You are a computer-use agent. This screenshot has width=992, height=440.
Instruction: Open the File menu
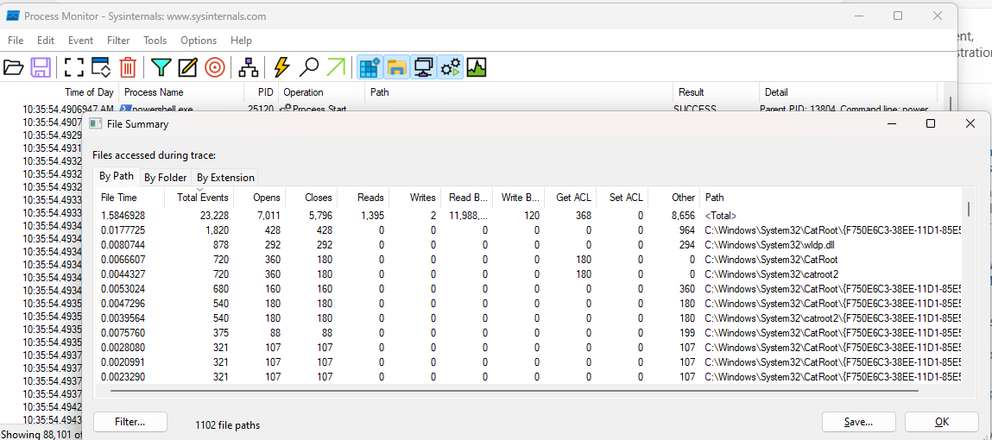(16, 41)
